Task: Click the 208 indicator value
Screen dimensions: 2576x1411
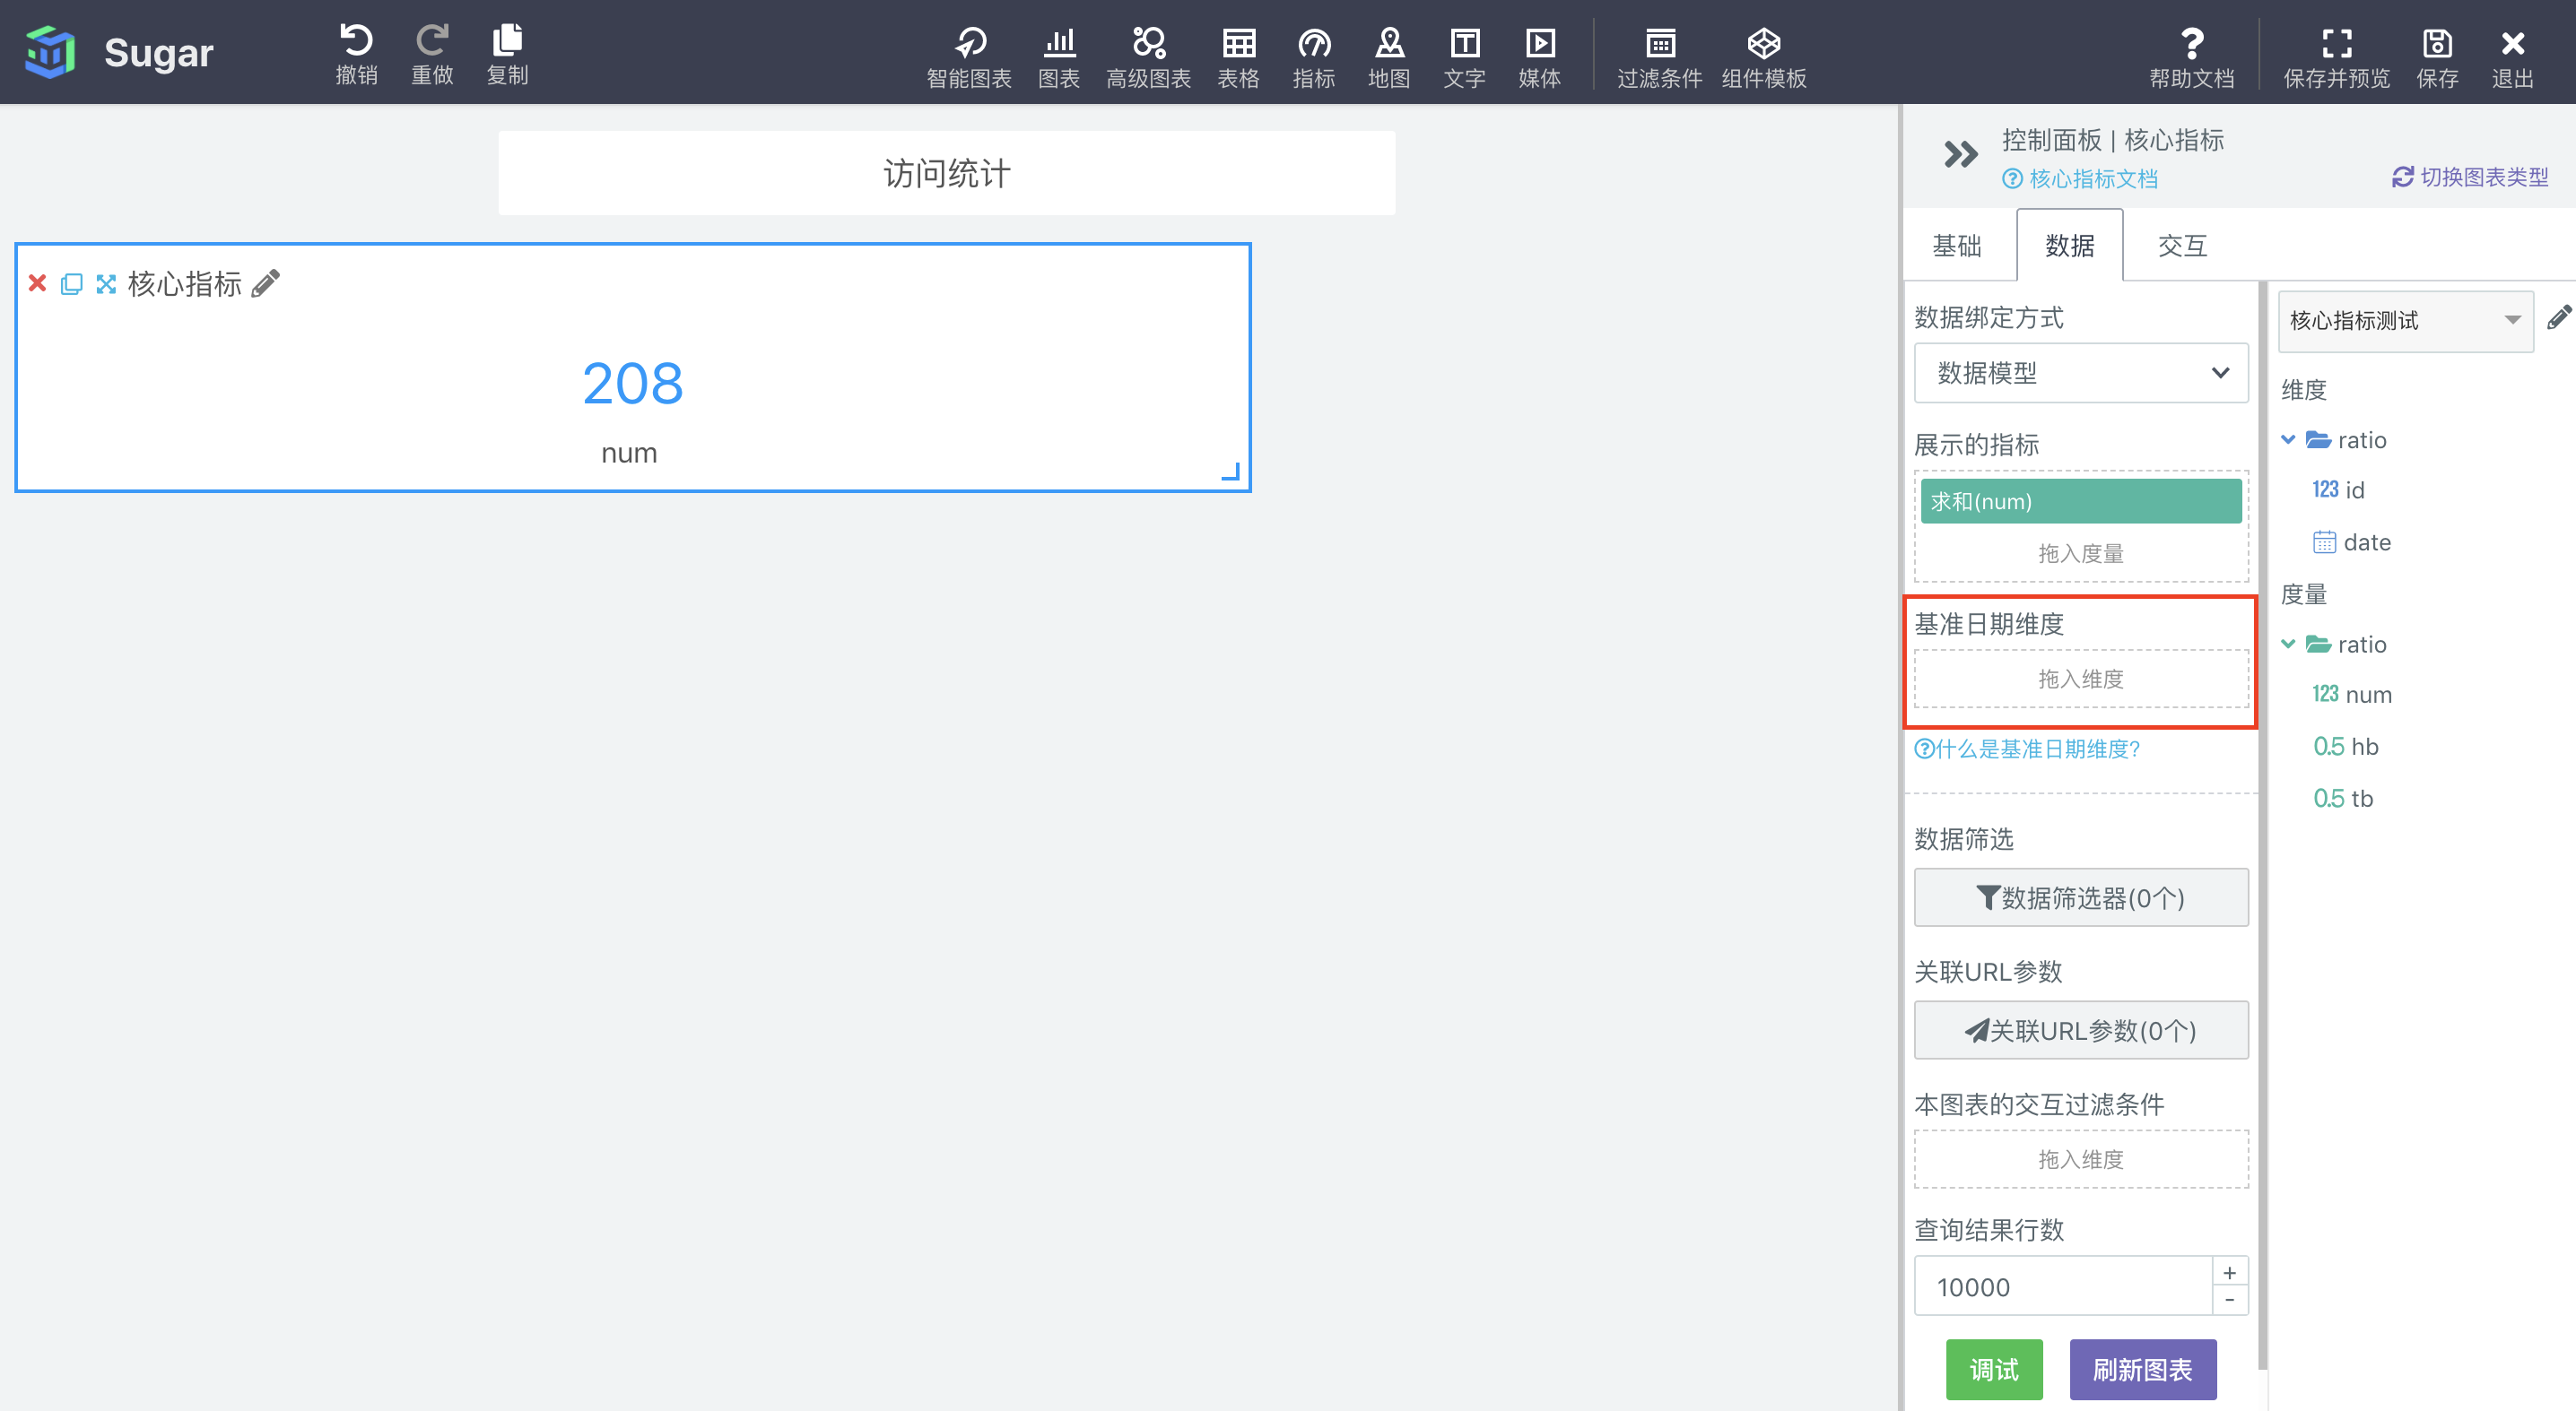Action: (633, 384)
